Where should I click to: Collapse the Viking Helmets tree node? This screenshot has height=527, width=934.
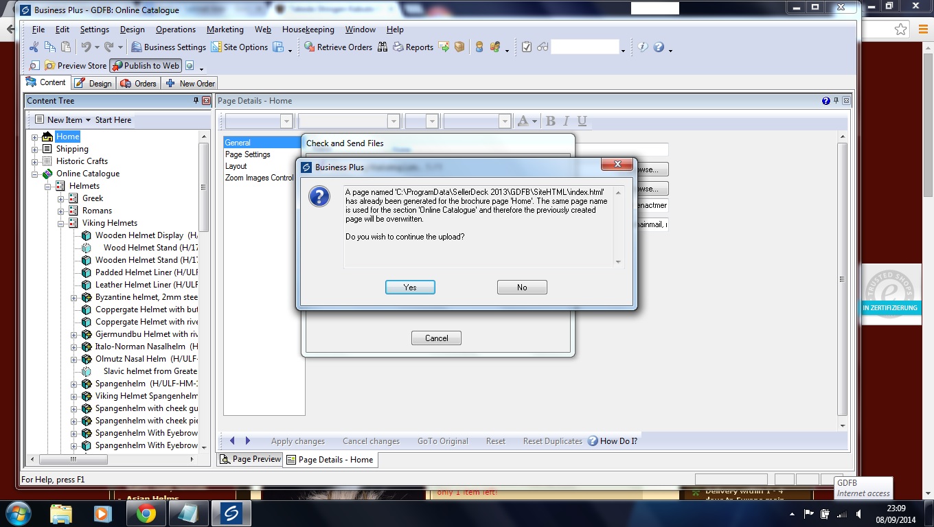point(61,223)
